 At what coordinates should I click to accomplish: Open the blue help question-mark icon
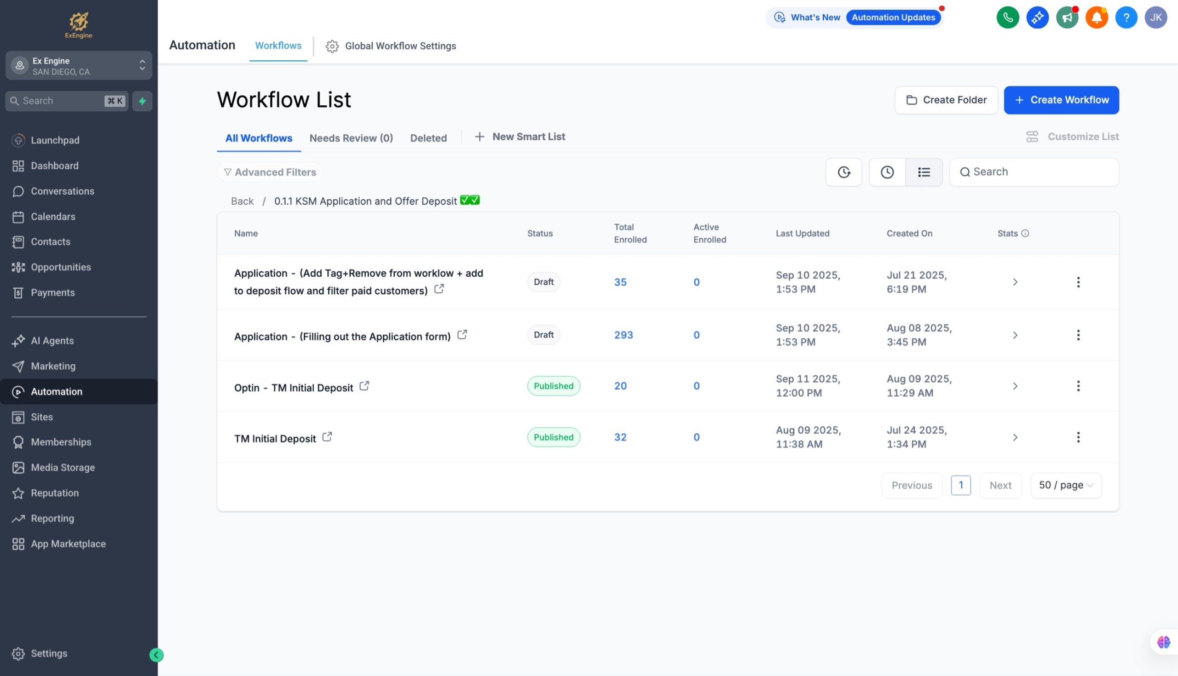pyautogui.click(x=1126, y=17)
